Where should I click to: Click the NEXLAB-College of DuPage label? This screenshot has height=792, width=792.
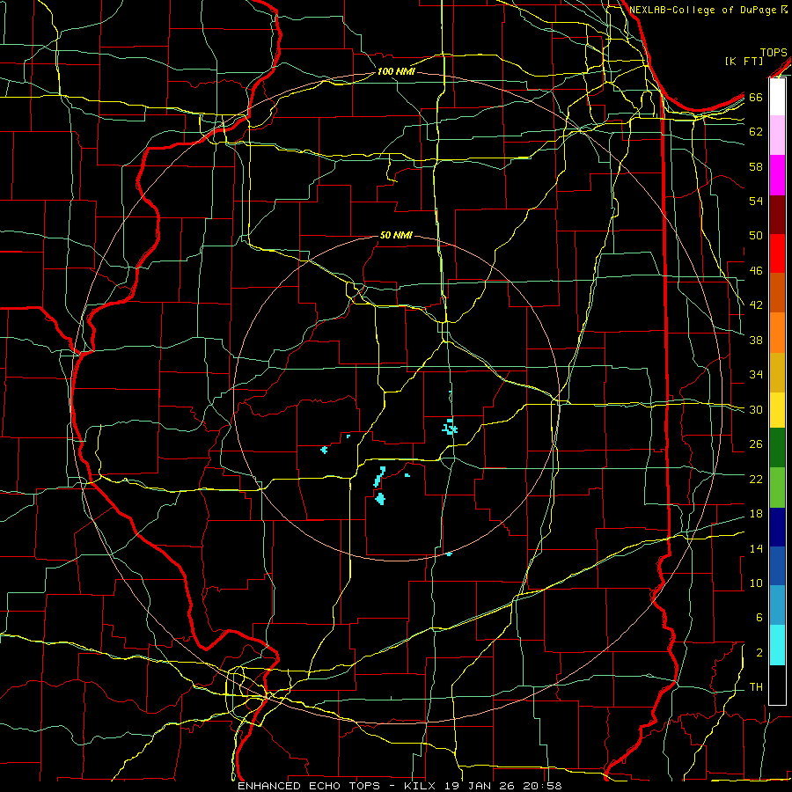pyautogui.click(x=703, y=10)
